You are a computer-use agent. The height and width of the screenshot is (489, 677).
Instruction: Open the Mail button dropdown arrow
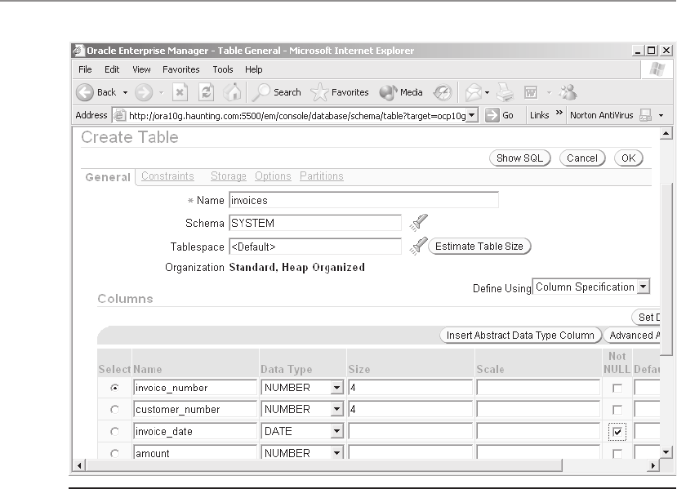pyautogui.click(x=487, y=92)
